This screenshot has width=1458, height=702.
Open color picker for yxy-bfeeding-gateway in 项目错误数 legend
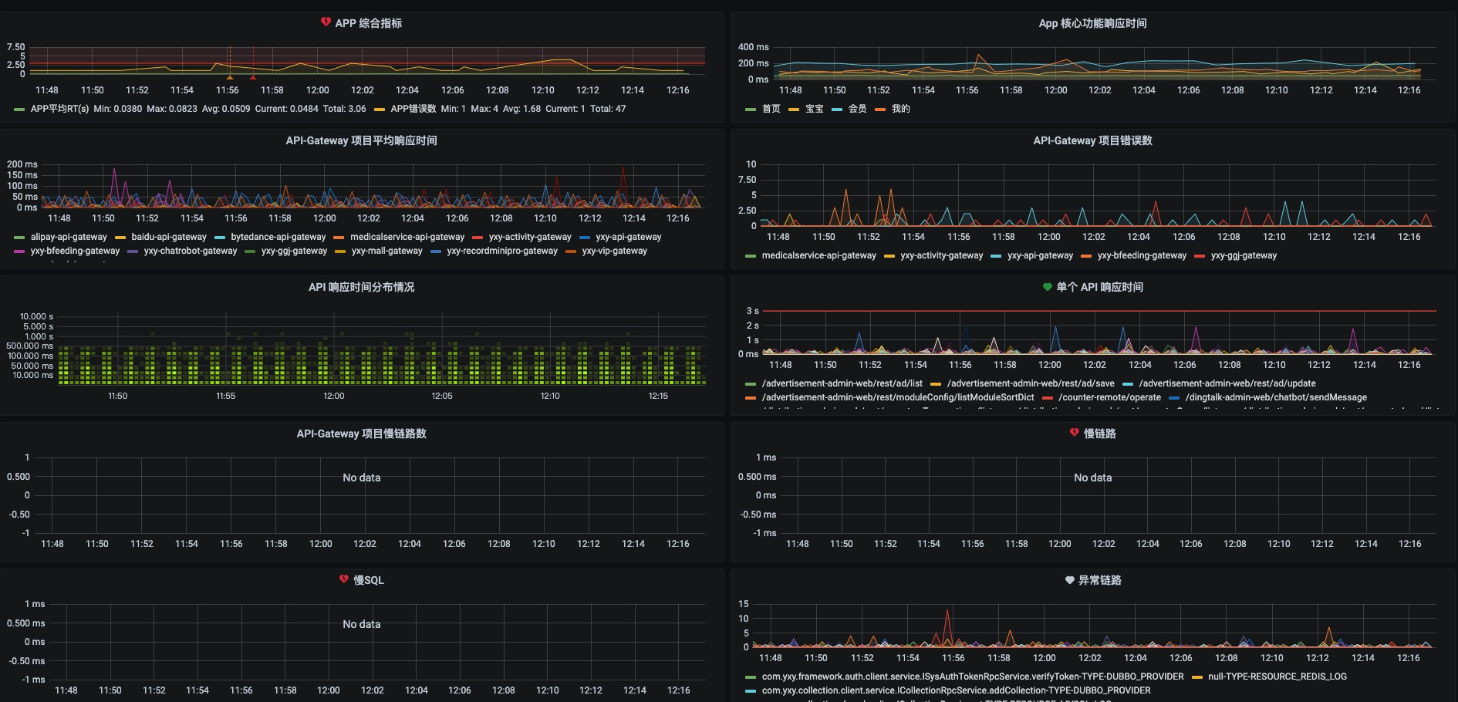point(1086,256)
